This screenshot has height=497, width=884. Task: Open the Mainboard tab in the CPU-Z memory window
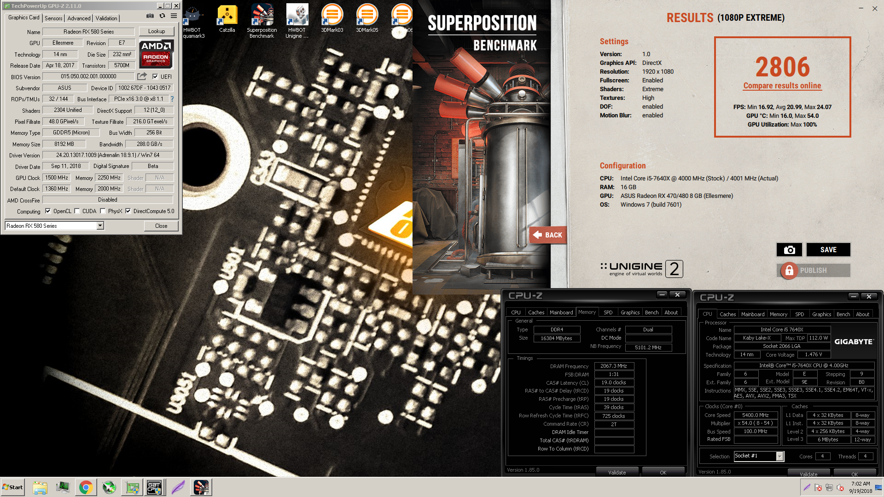561,312
